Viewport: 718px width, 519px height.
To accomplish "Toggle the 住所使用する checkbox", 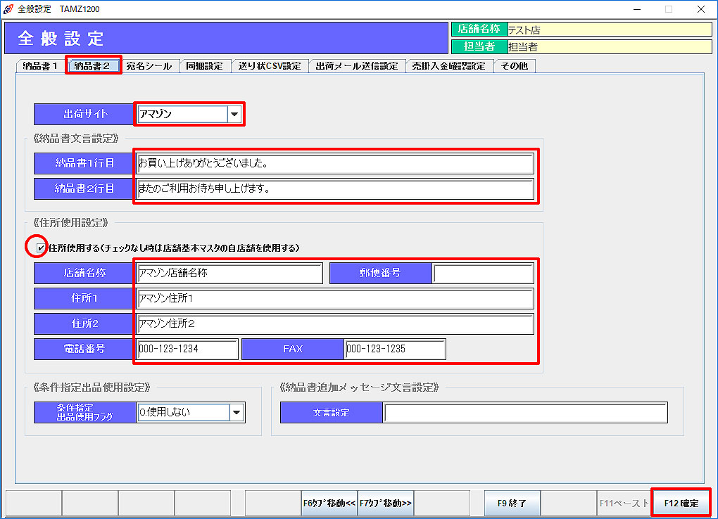I will [x=41, y=248].
